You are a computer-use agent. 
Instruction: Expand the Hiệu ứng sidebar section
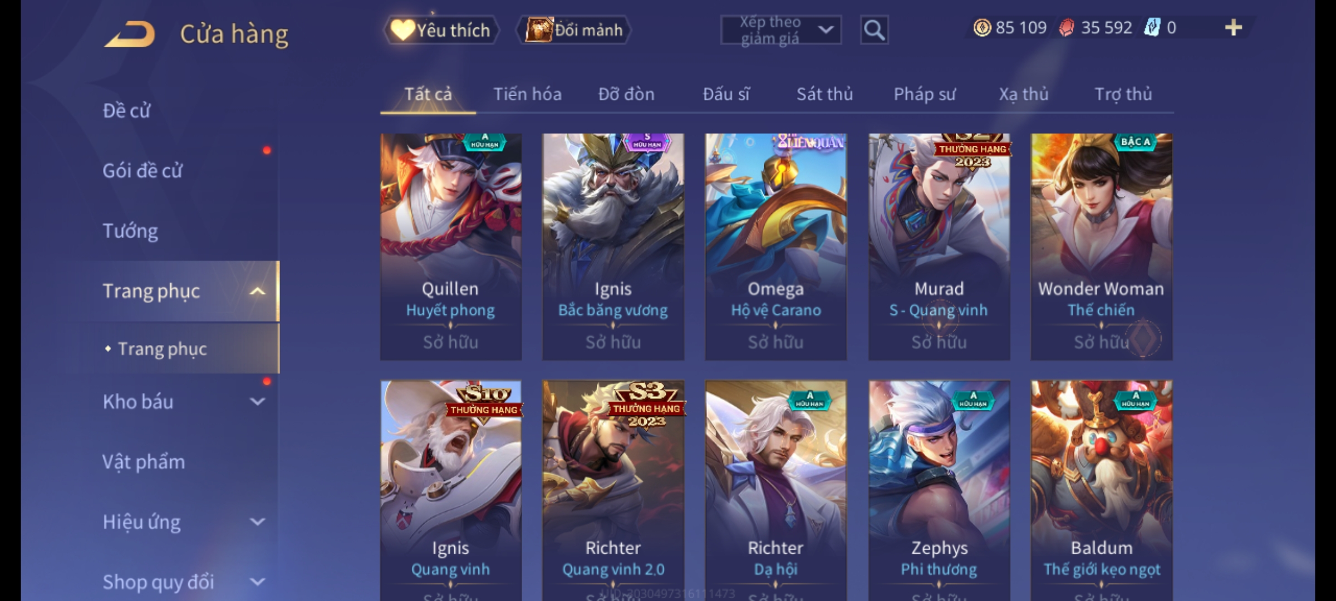click(257, 522)
